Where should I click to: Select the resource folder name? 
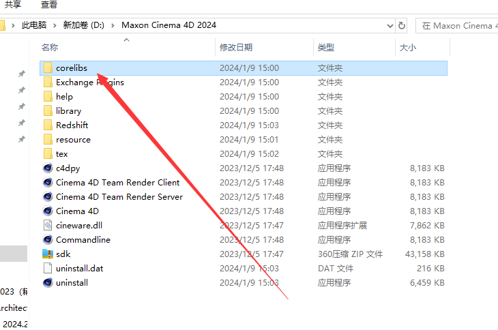74,140
